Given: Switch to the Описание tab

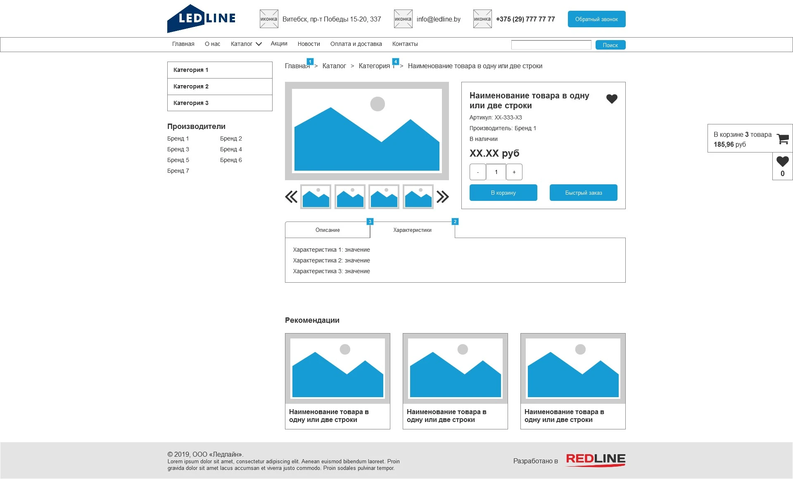Looking at the screenshot, I should 328,230.
